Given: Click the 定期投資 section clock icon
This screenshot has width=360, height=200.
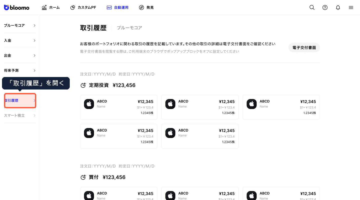Looking at the screenshot, I should coord(83,85).
